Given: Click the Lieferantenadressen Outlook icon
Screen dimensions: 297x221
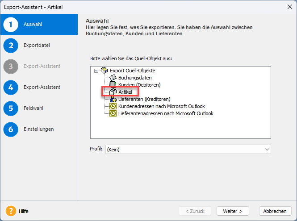Looking at the screenshot, I should click(113, 113).
